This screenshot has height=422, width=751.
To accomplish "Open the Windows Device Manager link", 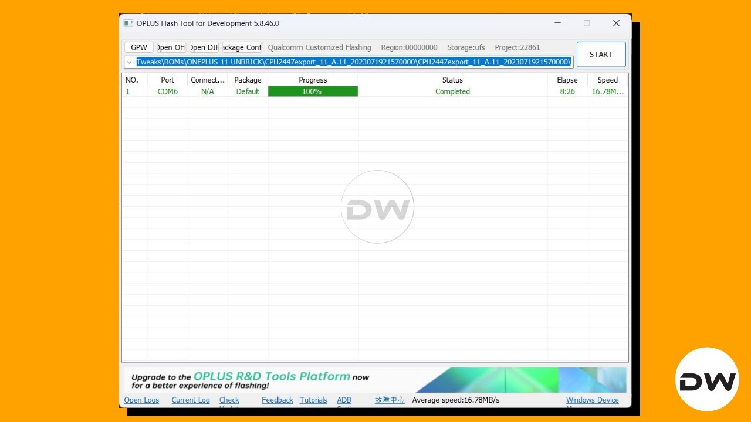I will tap(593, 401).
